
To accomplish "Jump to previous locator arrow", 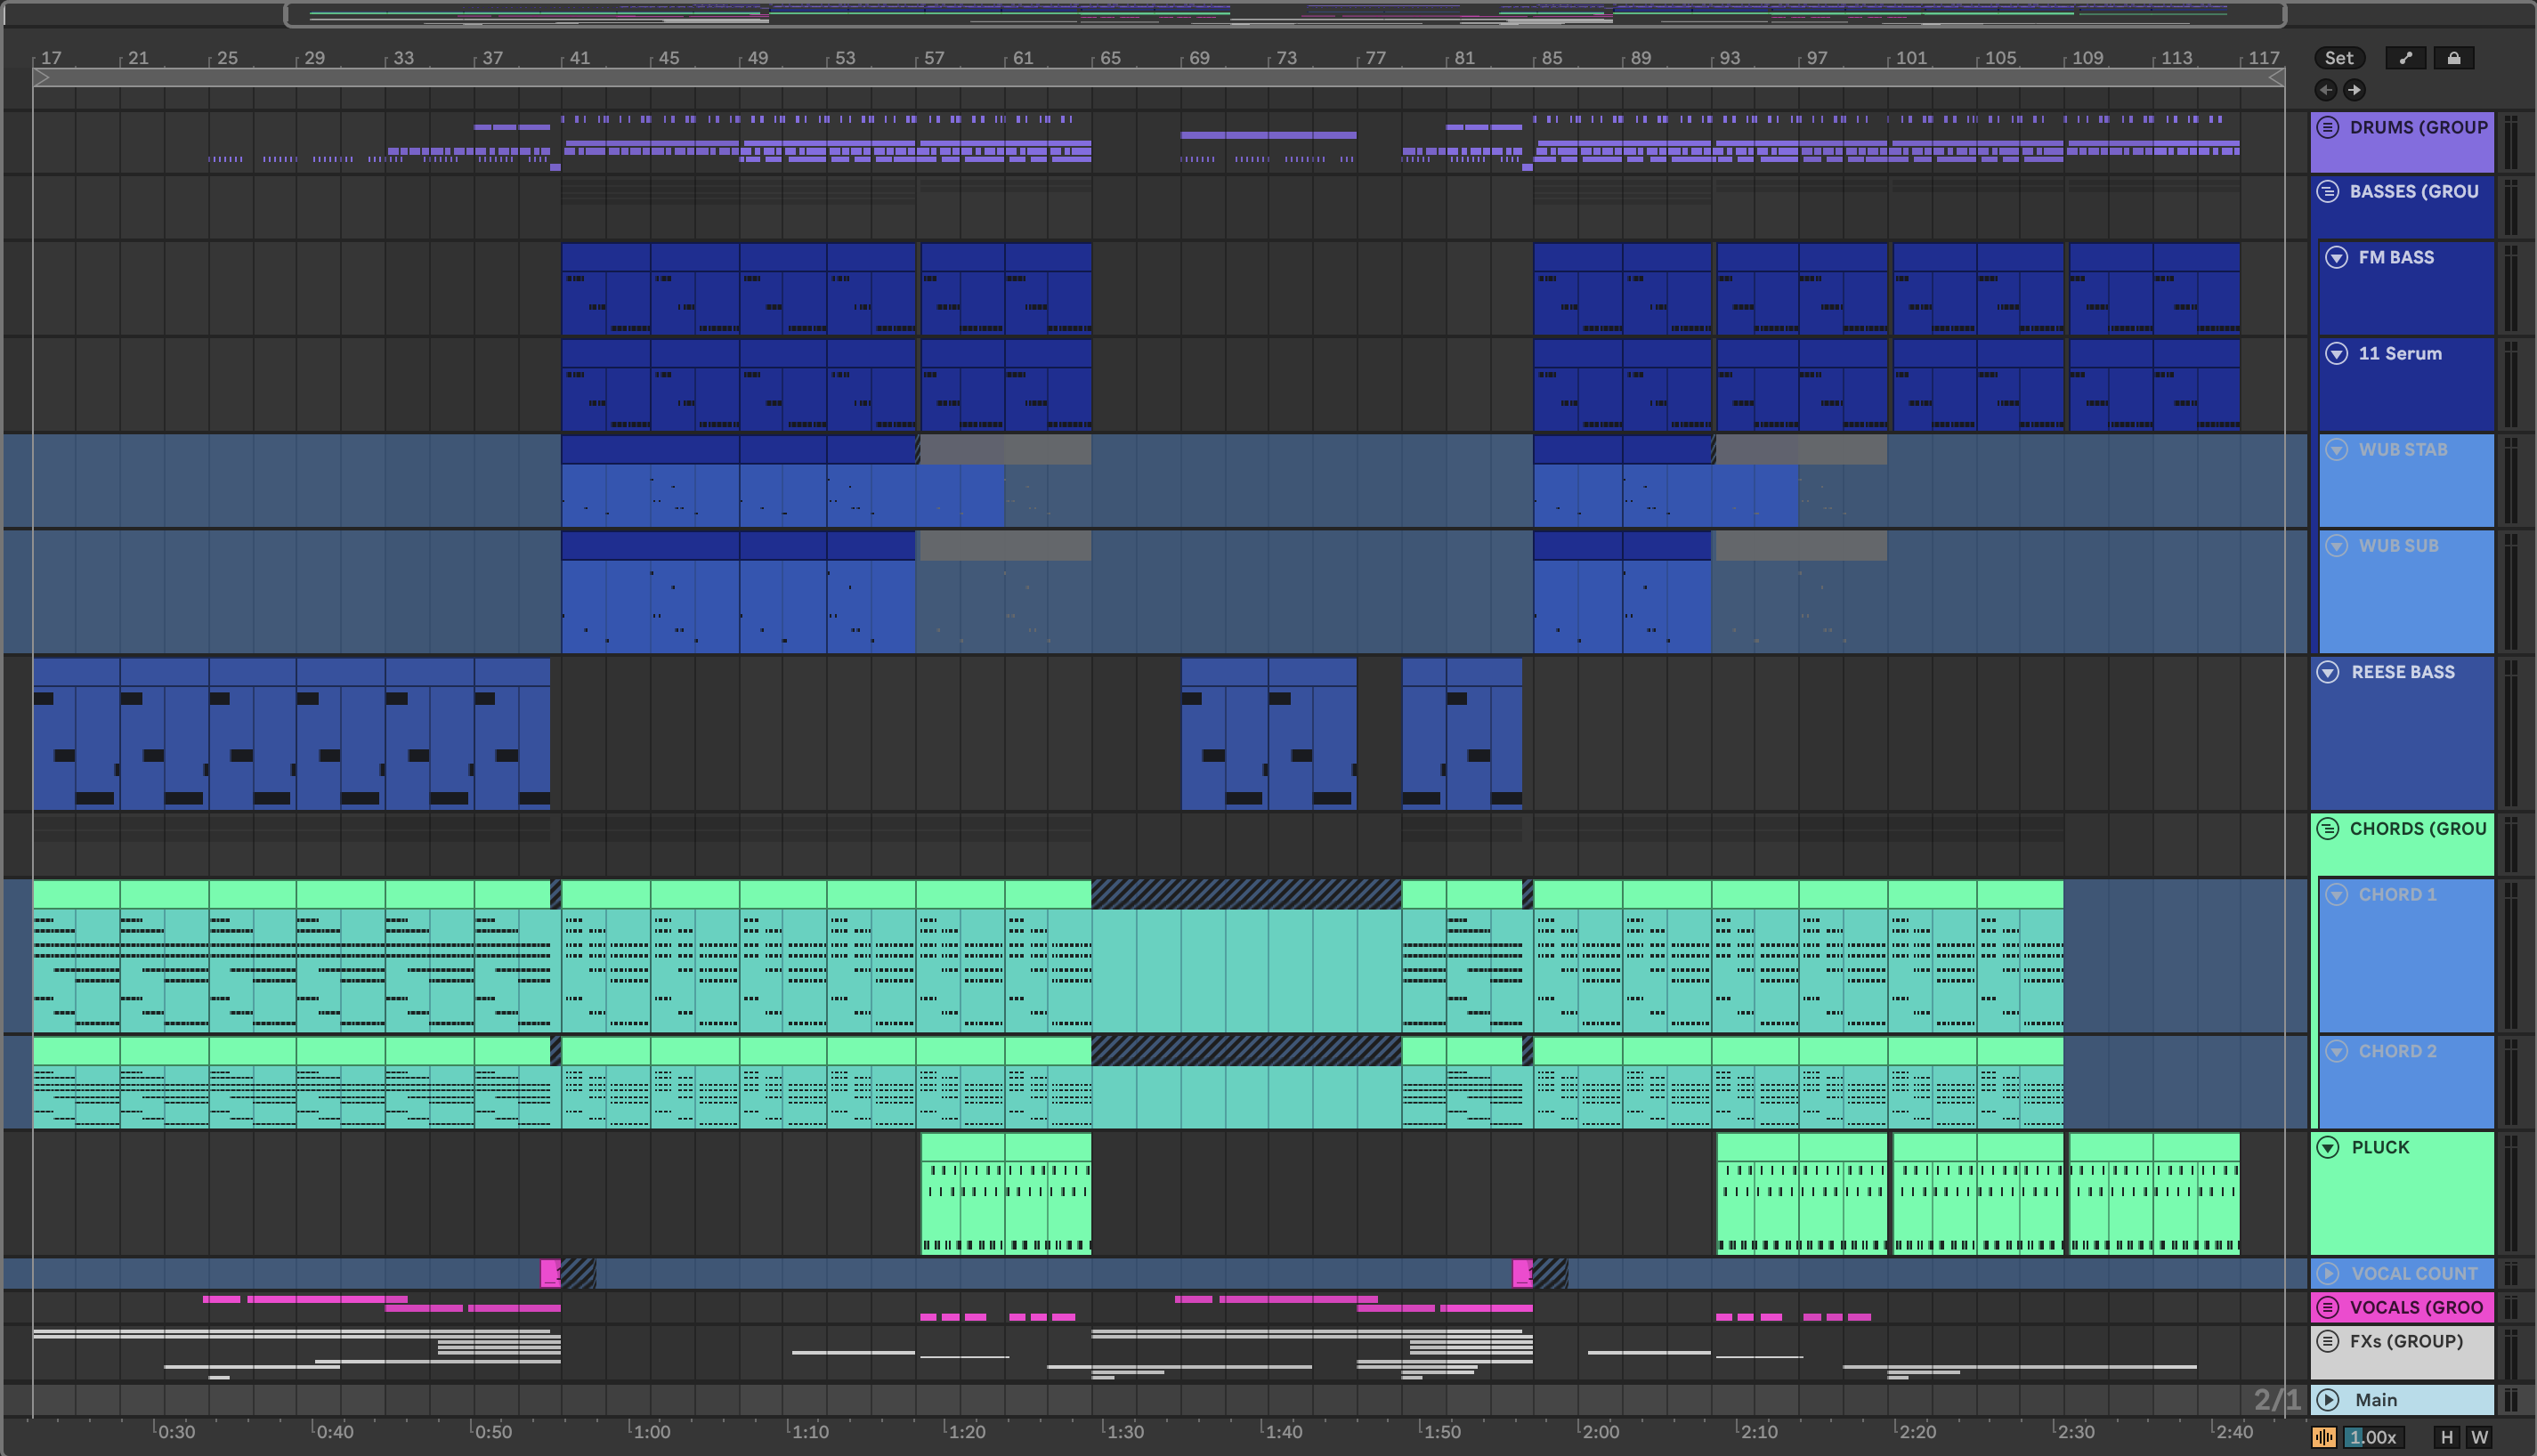I will pos(2326,90).
